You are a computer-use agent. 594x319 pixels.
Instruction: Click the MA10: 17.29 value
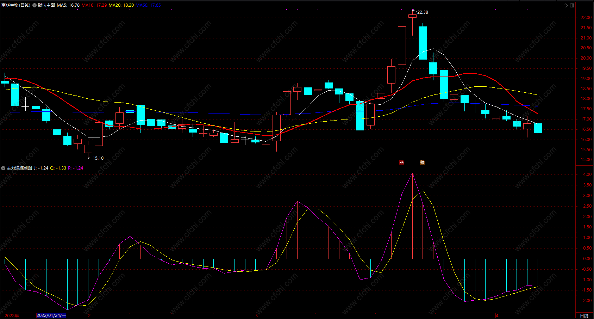click(94, 5)
